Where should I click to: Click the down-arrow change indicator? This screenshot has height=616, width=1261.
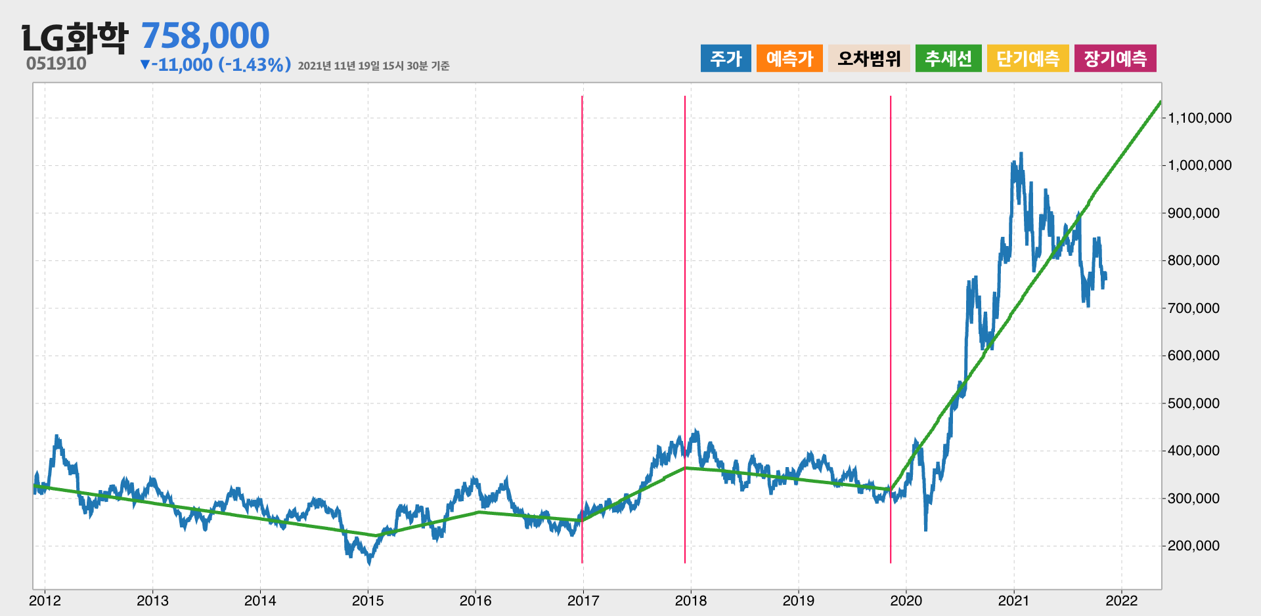tap(145, 64)
